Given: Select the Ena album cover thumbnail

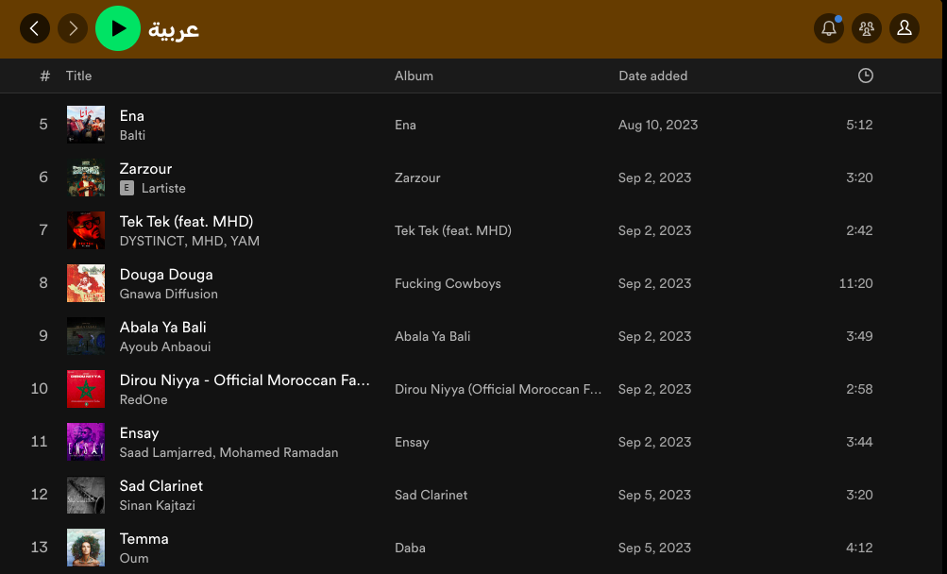Looking at the screenshot, I should click(86, 125).
